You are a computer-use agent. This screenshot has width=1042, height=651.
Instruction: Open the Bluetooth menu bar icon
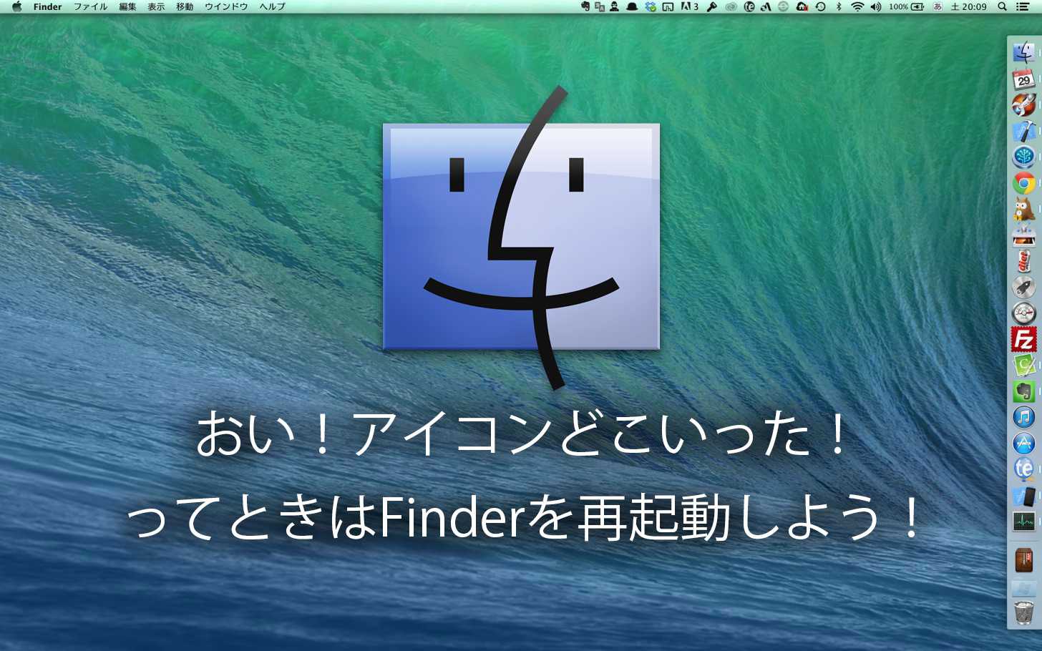[x=839, y=6]
